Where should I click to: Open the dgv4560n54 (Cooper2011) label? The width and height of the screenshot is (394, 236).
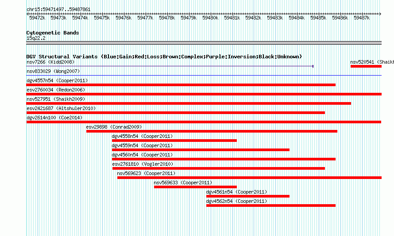(142, 155)
